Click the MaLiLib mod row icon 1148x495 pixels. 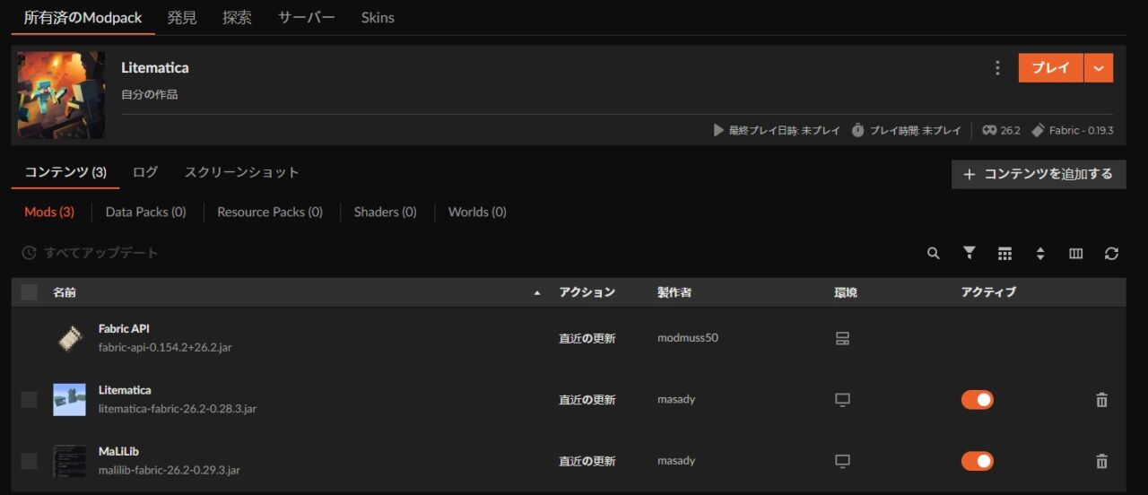coord(69,460)
